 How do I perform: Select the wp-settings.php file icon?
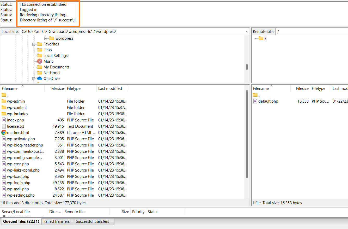point(4,195)
